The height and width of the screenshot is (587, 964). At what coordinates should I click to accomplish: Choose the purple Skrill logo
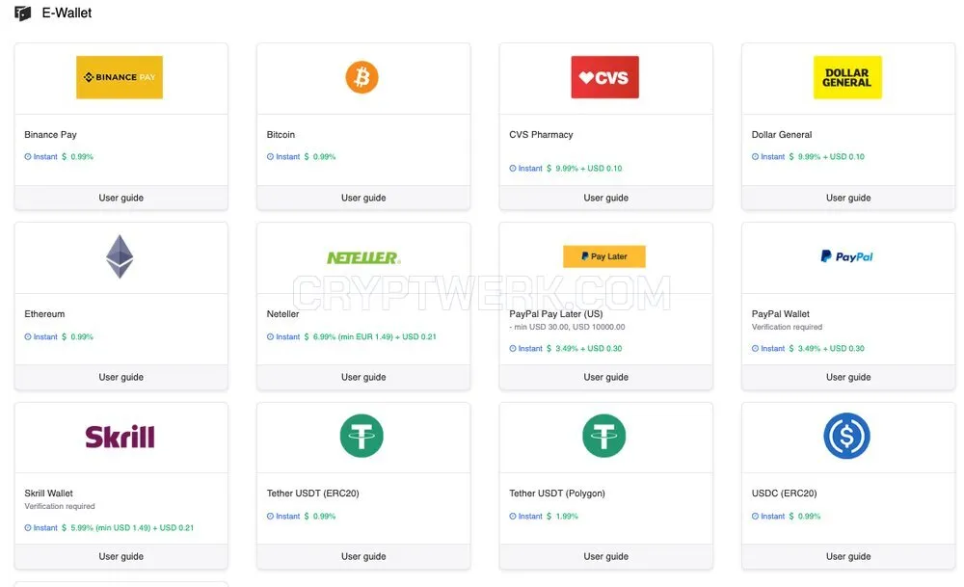[120, 437]
